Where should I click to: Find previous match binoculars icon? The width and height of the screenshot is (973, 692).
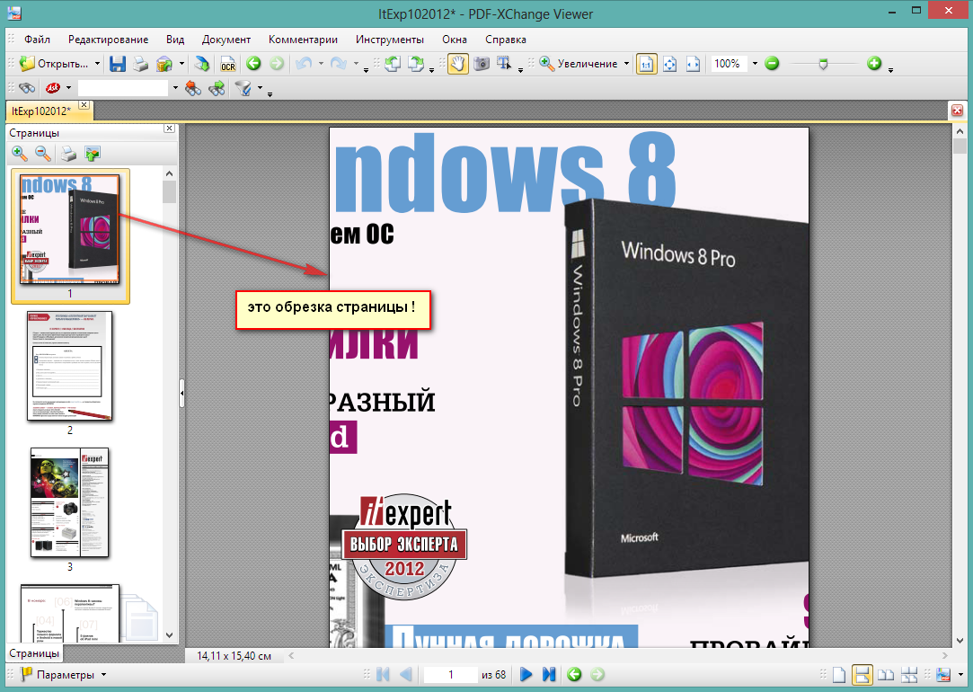pyautogui.click(x=193, y=88)
